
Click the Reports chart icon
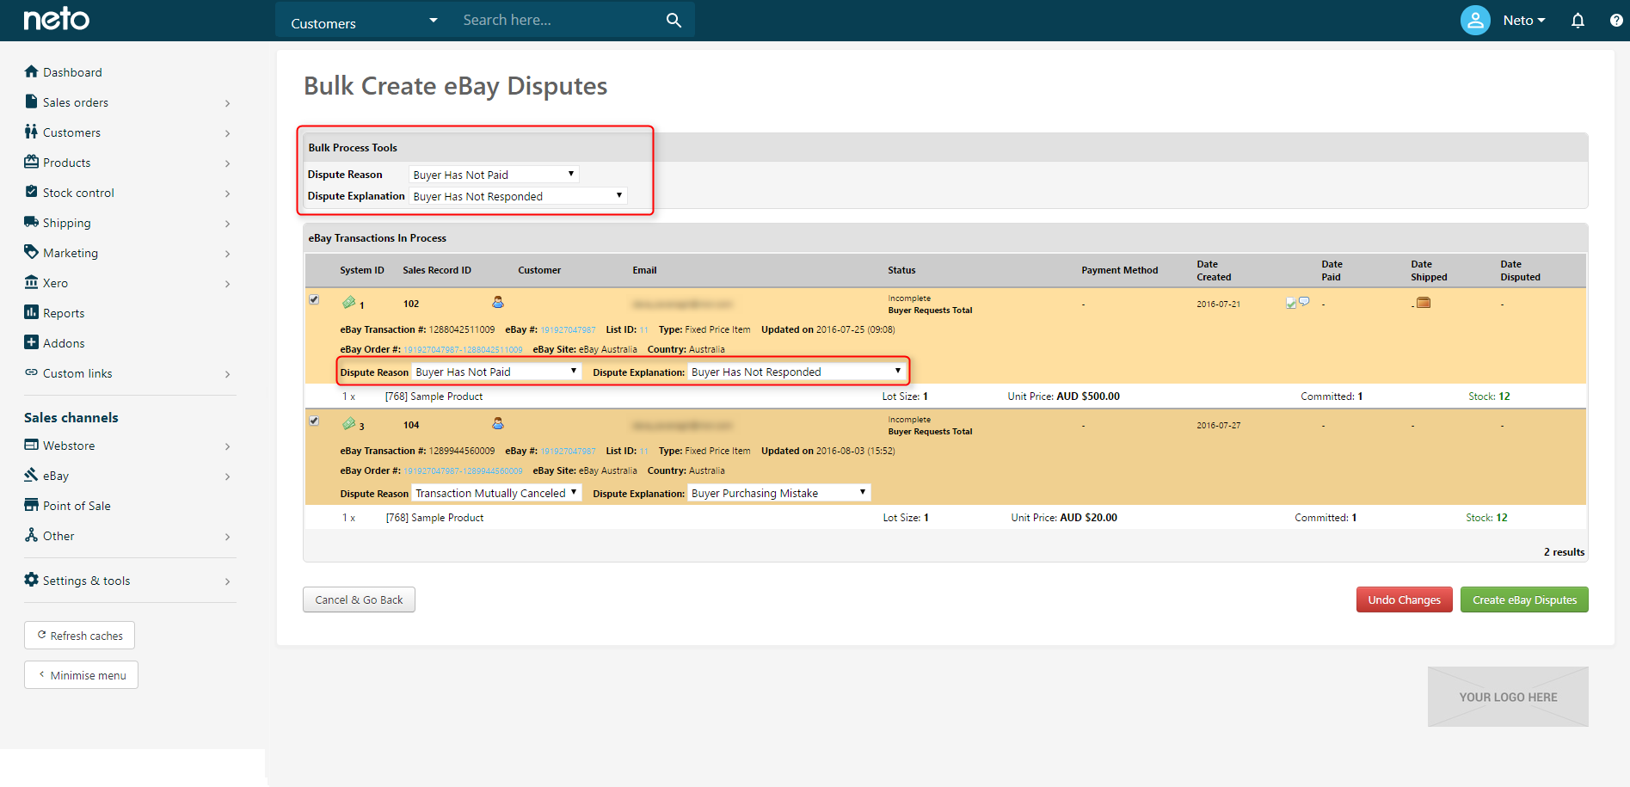(x=32, y=312)
